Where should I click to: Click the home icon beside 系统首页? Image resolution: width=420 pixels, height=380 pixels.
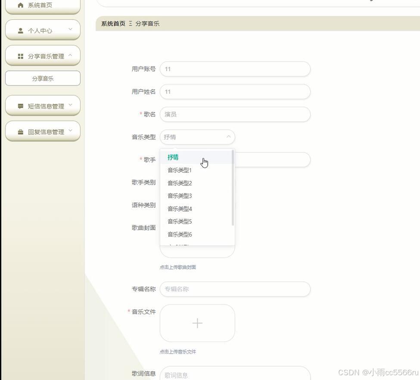(21, 5)
